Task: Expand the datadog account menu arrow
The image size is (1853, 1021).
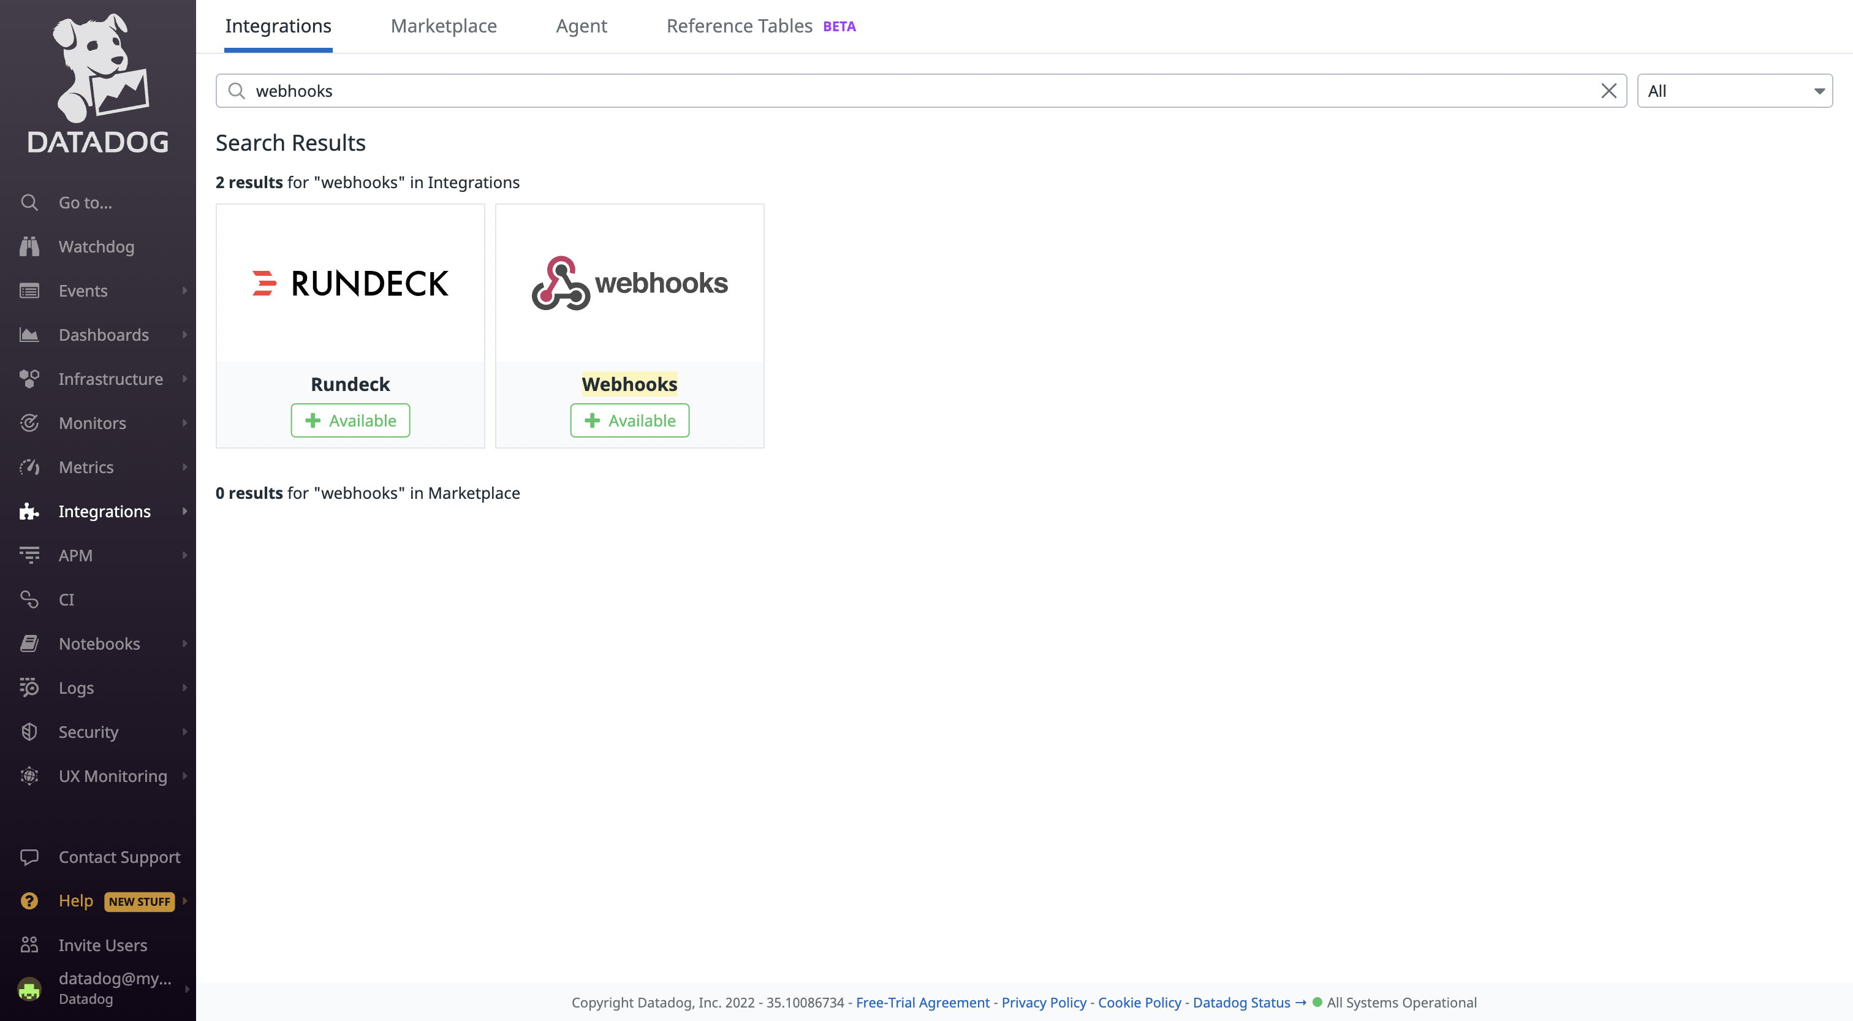Action: (186, 989)
